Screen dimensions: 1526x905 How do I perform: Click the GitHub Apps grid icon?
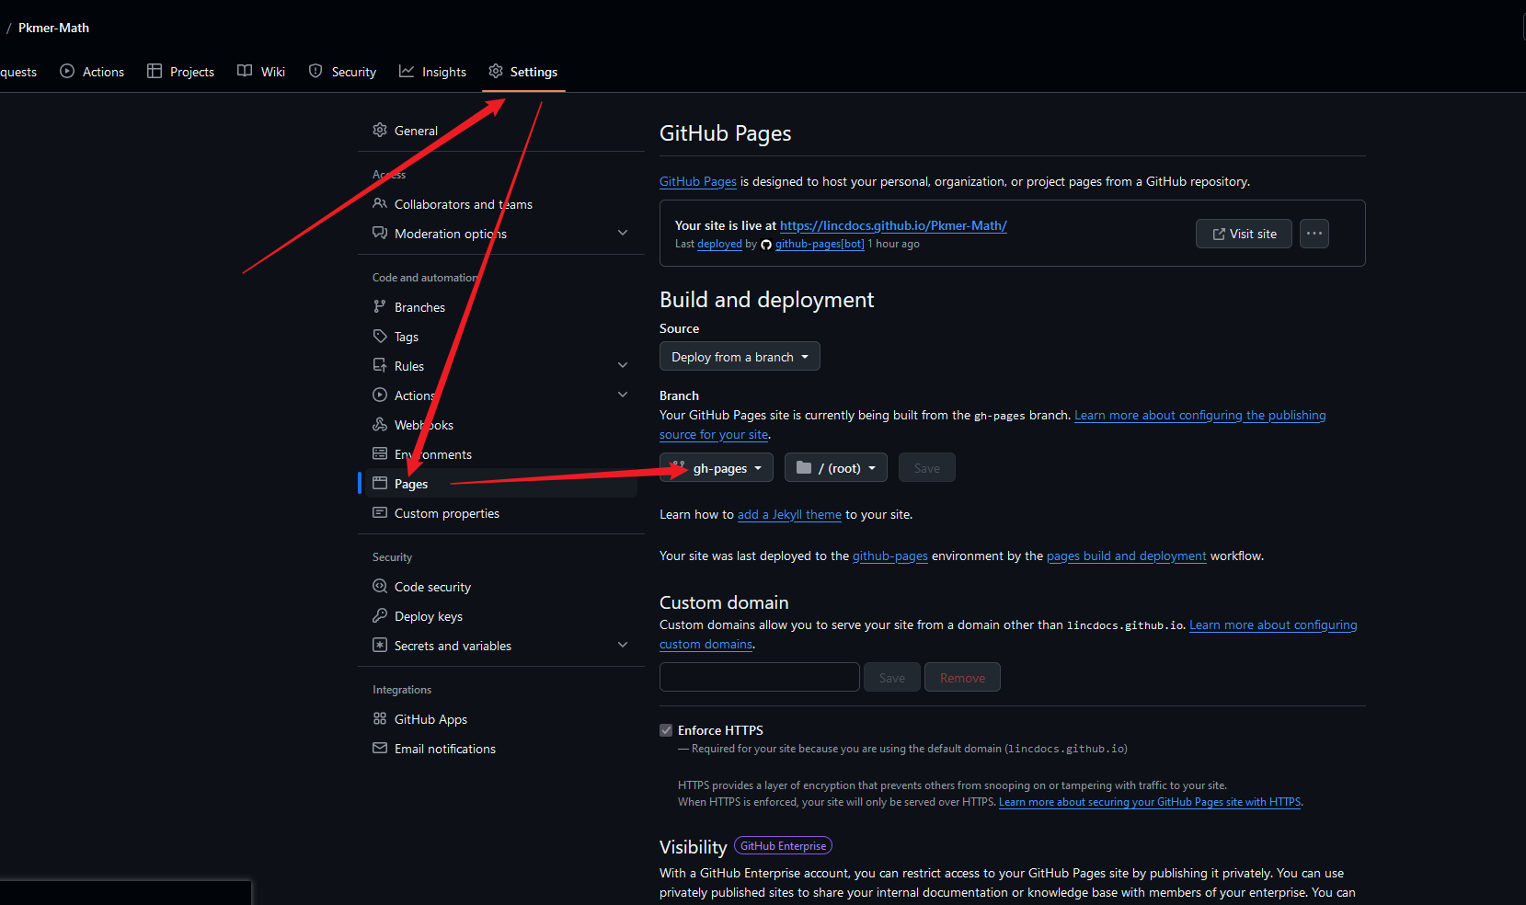click(x=380, y=718)
